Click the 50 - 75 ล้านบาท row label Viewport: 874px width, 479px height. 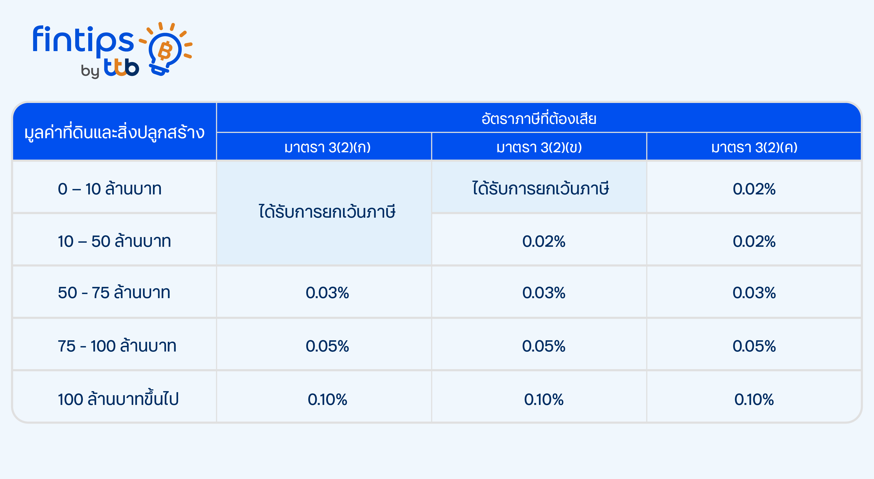click(x=114, y=292)
